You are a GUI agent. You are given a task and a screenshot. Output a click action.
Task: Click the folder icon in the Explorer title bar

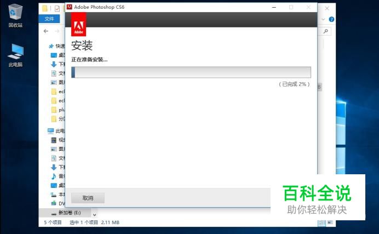pos(45,8)
